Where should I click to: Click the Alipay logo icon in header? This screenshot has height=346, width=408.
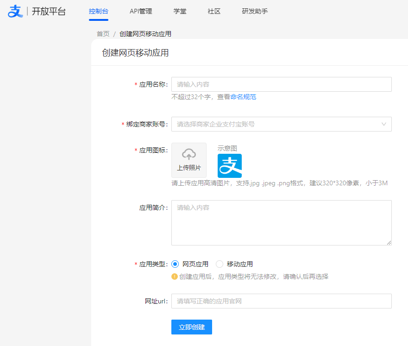pos(15,11)
